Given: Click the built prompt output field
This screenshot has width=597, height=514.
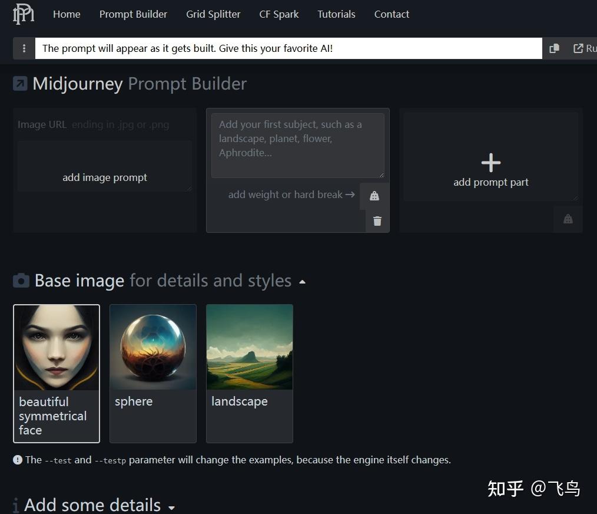Looking at the screenshot, I should pyautogui.click(x=288, y=48).
